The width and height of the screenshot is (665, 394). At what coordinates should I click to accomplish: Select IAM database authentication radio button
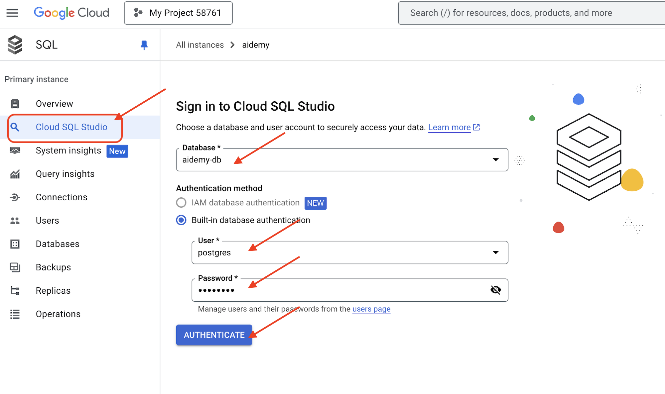pos(181,203)
